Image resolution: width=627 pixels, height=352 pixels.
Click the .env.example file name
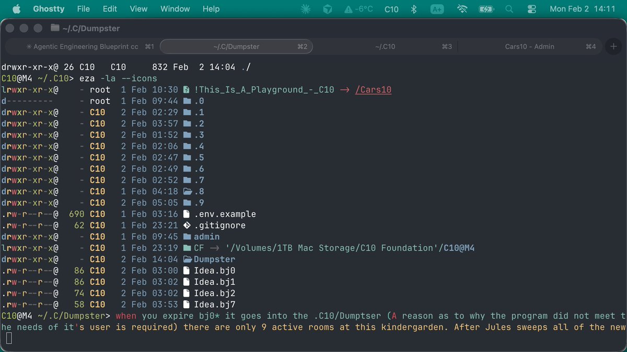[225, 214]
